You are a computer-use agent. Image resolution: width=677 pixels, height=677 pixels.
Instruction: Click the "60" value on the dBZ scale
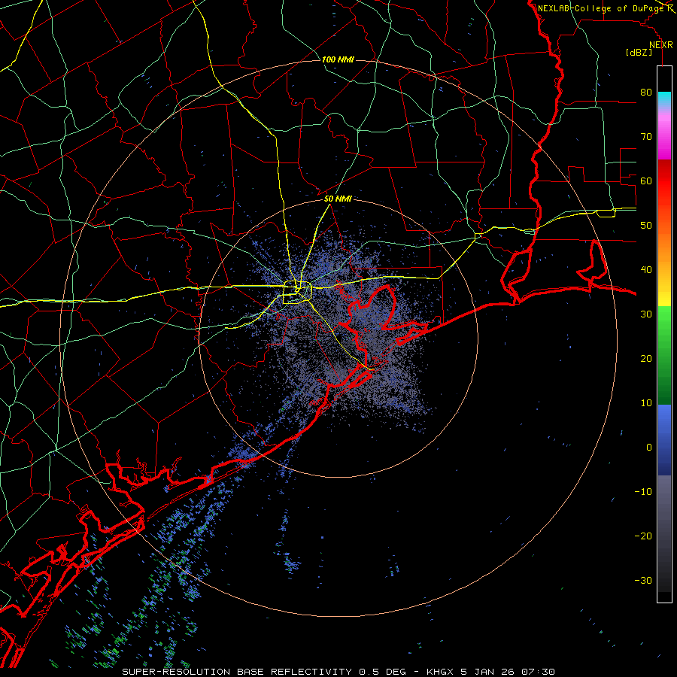point(646,181)
